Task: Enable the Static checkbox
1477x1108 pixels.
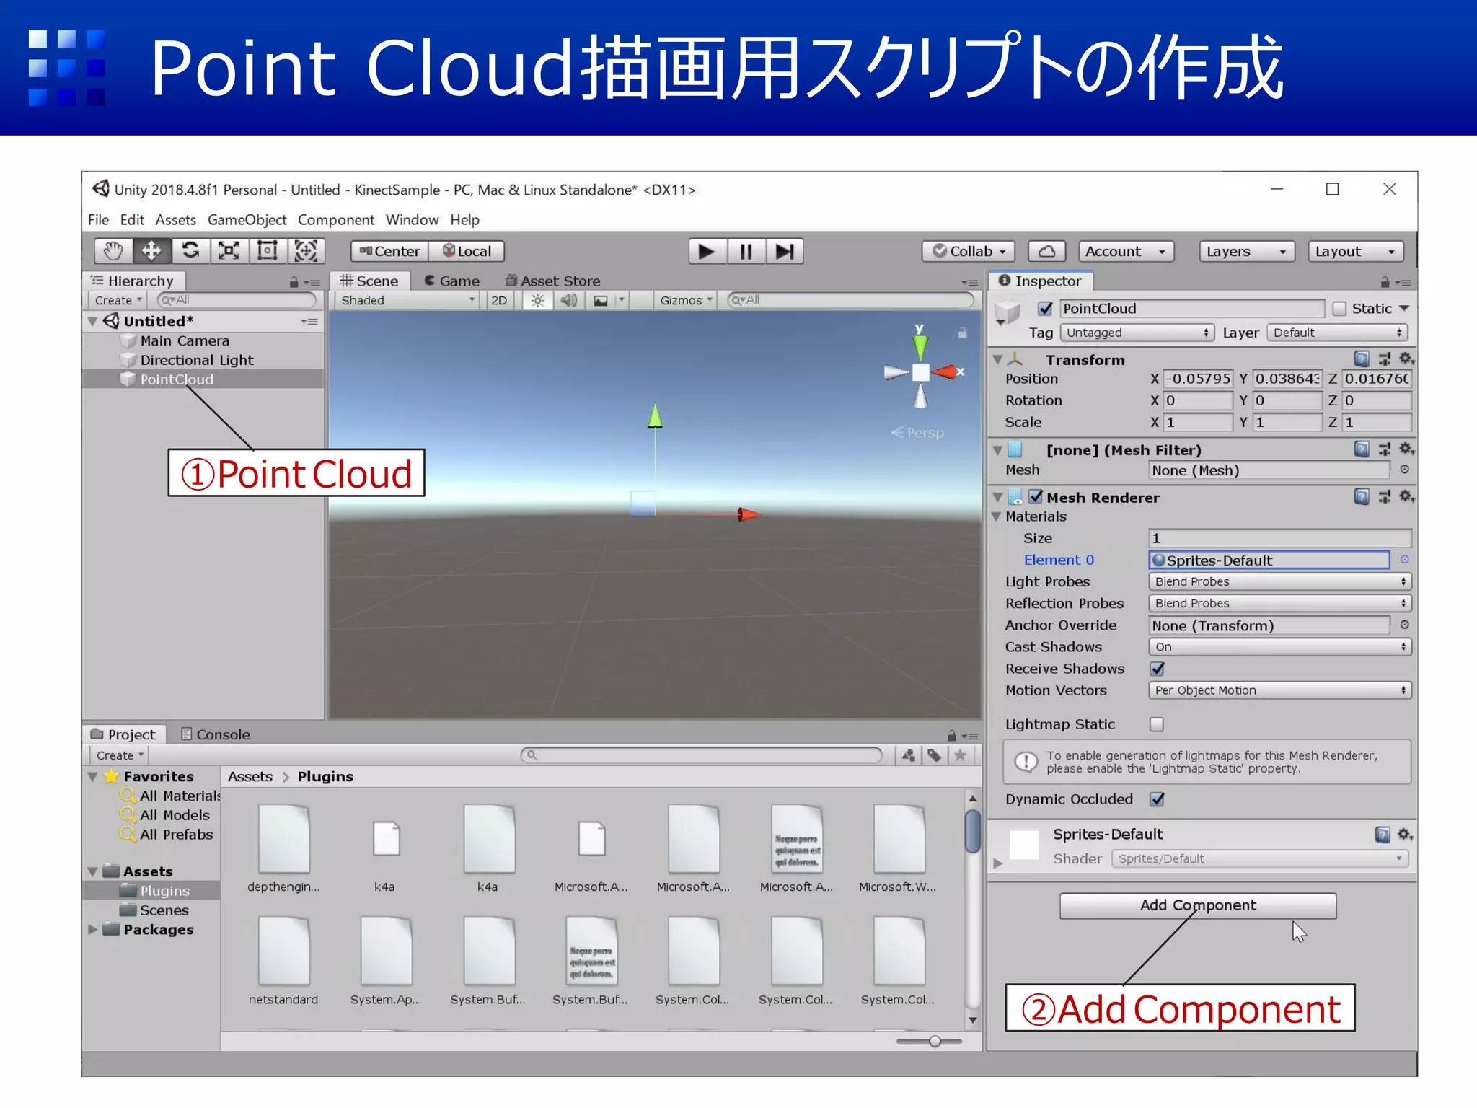Action: coord(1339,309)
